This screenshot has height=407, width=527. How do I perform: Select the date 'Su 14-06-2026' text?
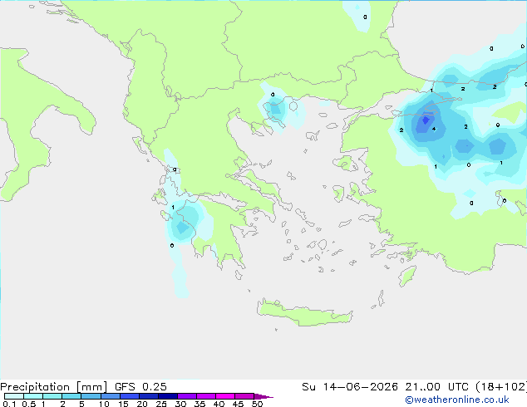(x=350, y=387)
